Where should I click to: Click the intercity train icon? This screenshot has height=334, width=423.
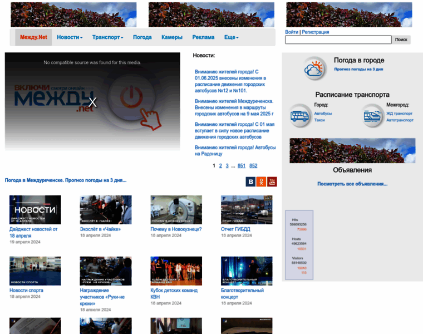click(372, 116)
